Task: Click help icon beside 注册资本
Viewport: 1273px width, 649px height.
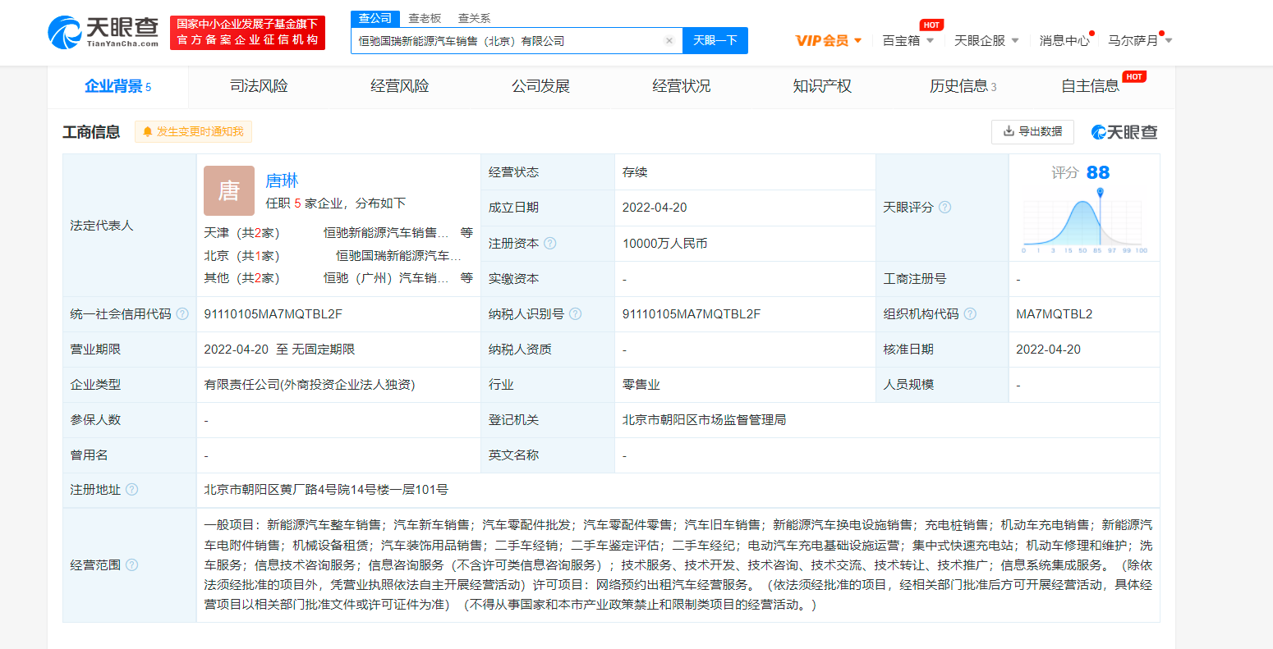Action: pyautogui.click(x=550, y=244)
